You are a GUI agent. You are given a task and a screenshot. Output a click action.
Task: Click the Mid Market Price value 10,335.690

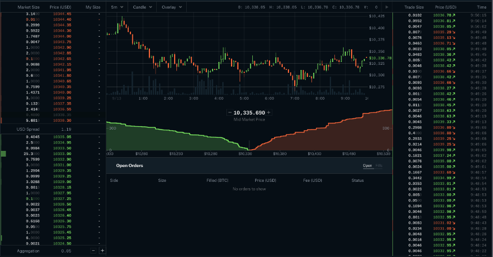pos(249,113)
